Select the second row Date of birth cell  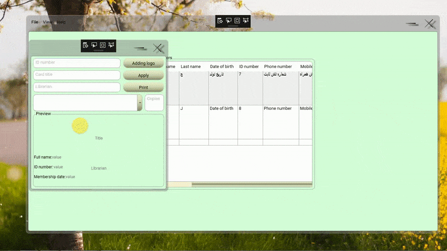pyautogui.click(x=223, y=122)
